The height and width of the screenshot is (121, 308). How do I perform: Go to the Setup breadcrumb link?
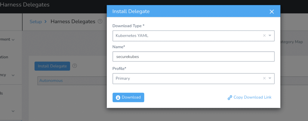(35, 22)
